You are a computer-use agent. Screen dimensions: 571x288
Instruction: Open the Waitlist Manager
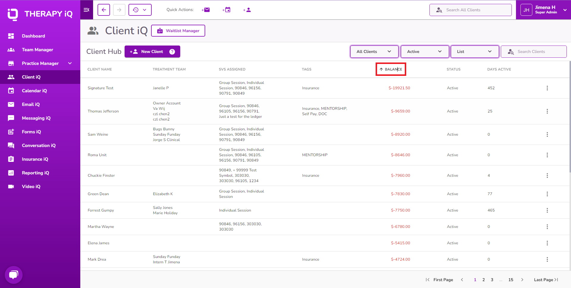pyautogui.click(x=178, y=31)
